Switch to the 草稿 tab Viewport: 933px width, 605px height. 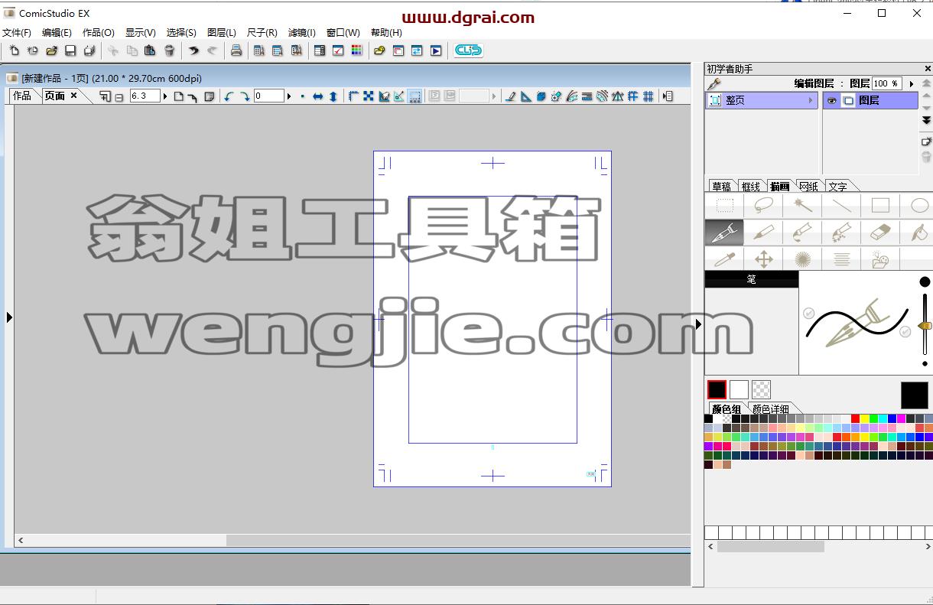(721, 187)
